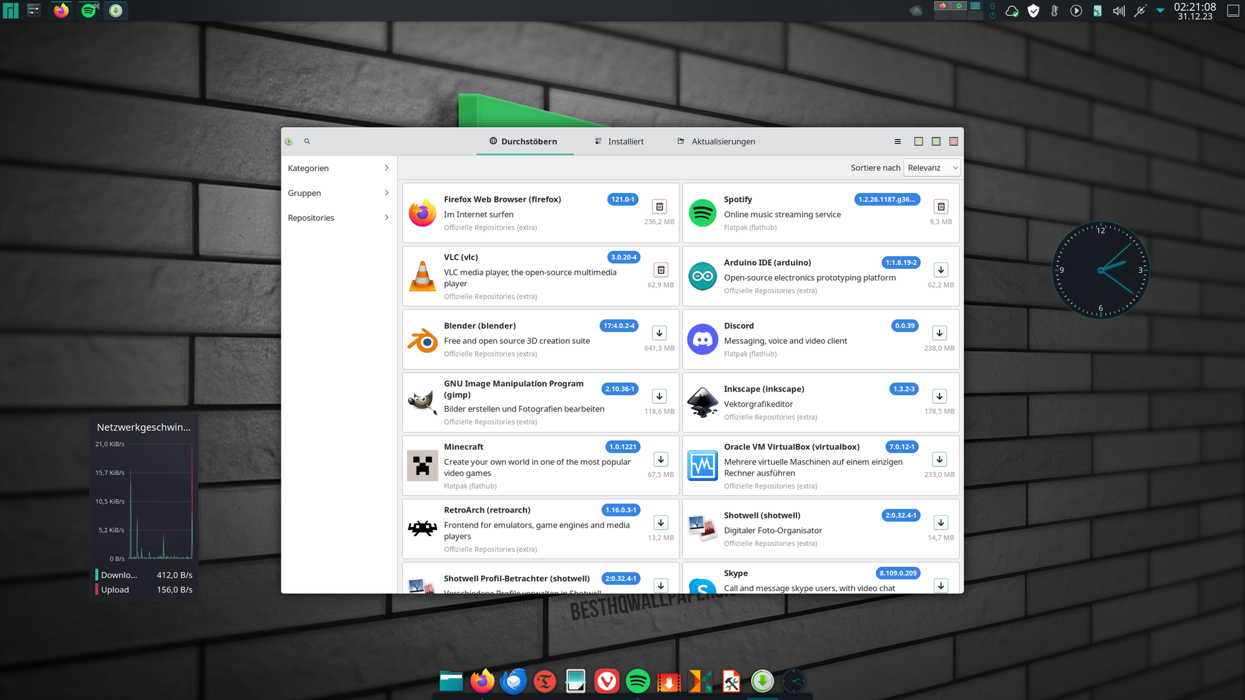
Task: Expand the Repositories sidebar entry
Action: coord(338,218)
